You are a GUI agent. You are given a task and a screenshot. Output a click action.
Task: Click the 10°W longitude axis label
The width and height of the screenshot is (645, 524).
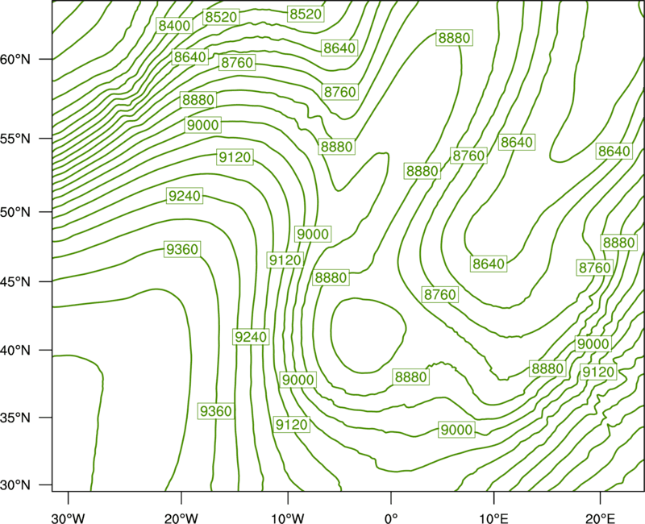[x=287, y=518]
